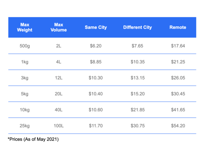Click the $26.05 remote price cell

point(178,78)
